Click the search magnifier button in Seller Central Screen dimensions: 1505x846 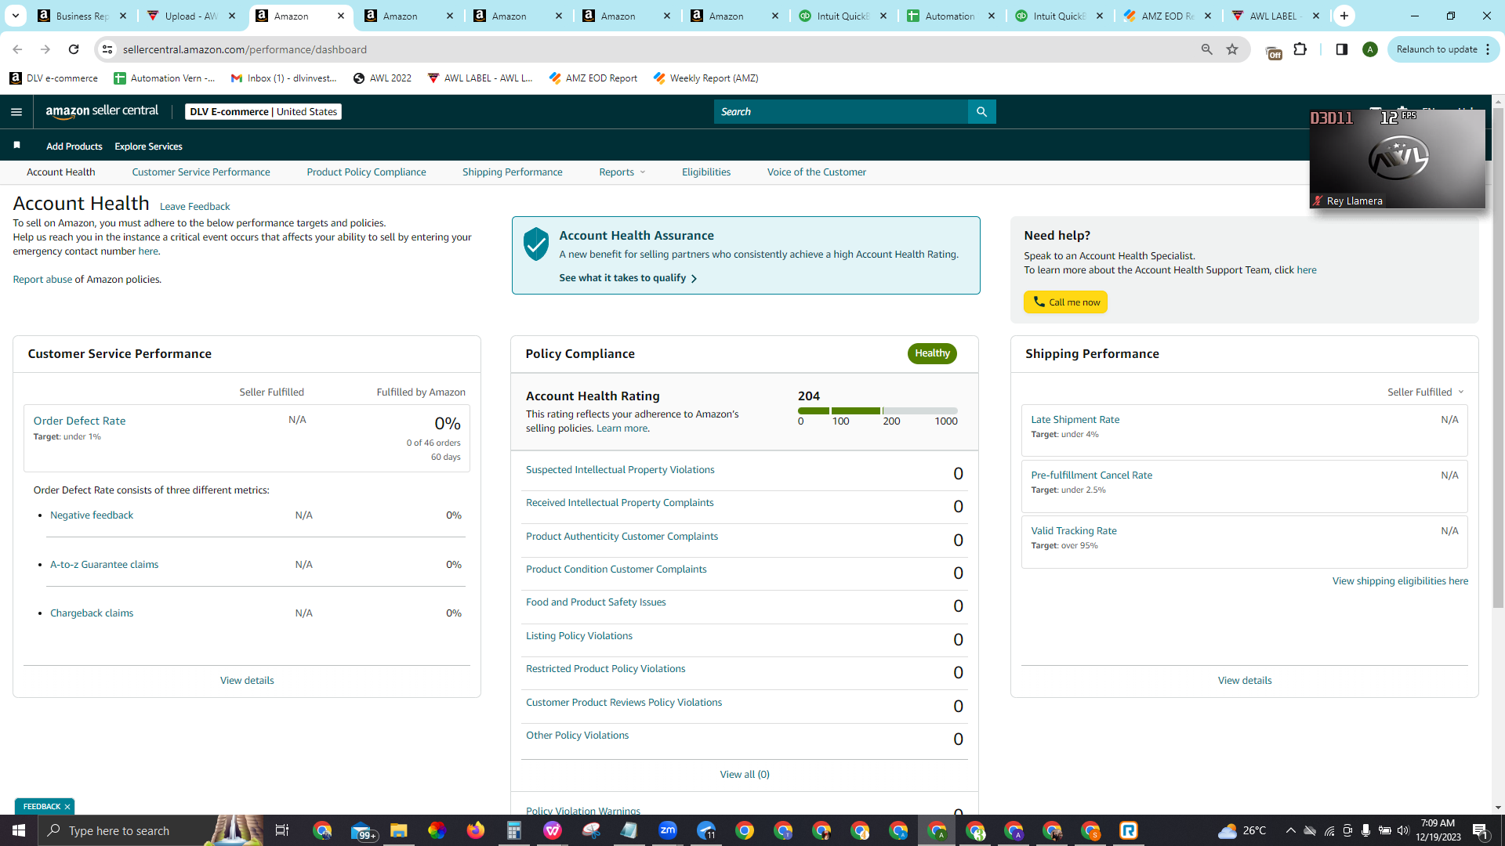981,112
